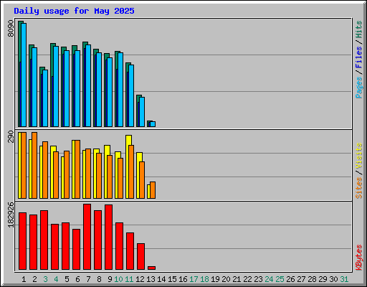Click green day label 18 on x-axis
The width and height of the screenshot is (367, 287).
point(204,279)
